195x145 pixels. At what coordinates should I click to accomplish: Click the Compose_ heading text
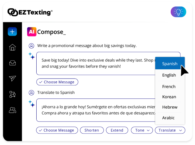point(51,32)
